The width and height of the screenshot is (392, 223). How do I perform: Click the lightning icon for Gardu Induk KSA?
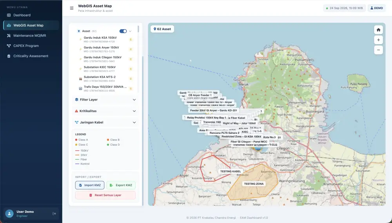[x=80, y=40]
